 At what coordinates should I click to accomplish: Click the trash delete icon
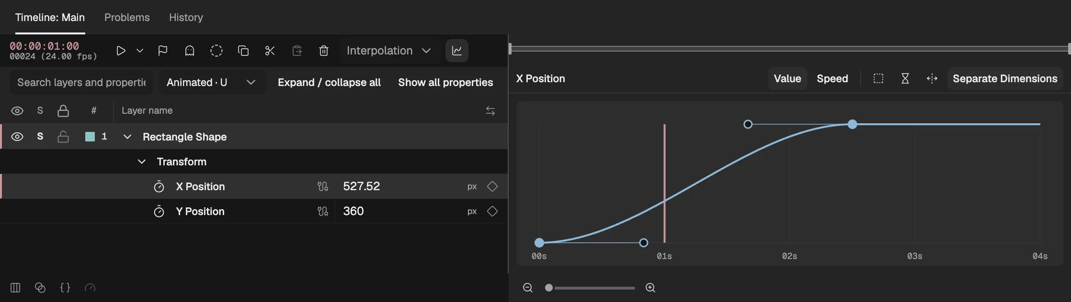click(x=324, y=51)
